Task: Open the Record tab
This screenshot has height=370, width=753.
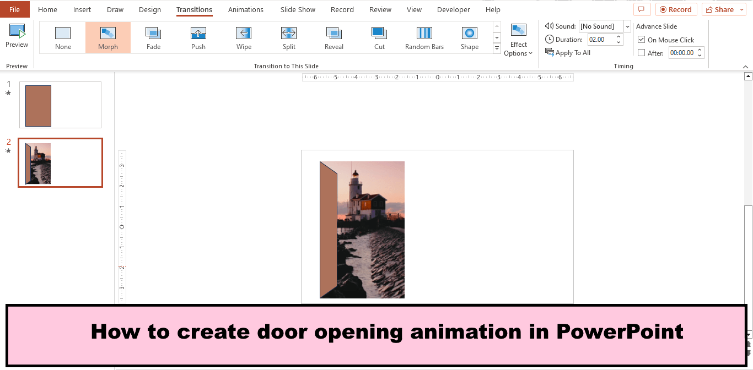Action: [x=342, y=9]
